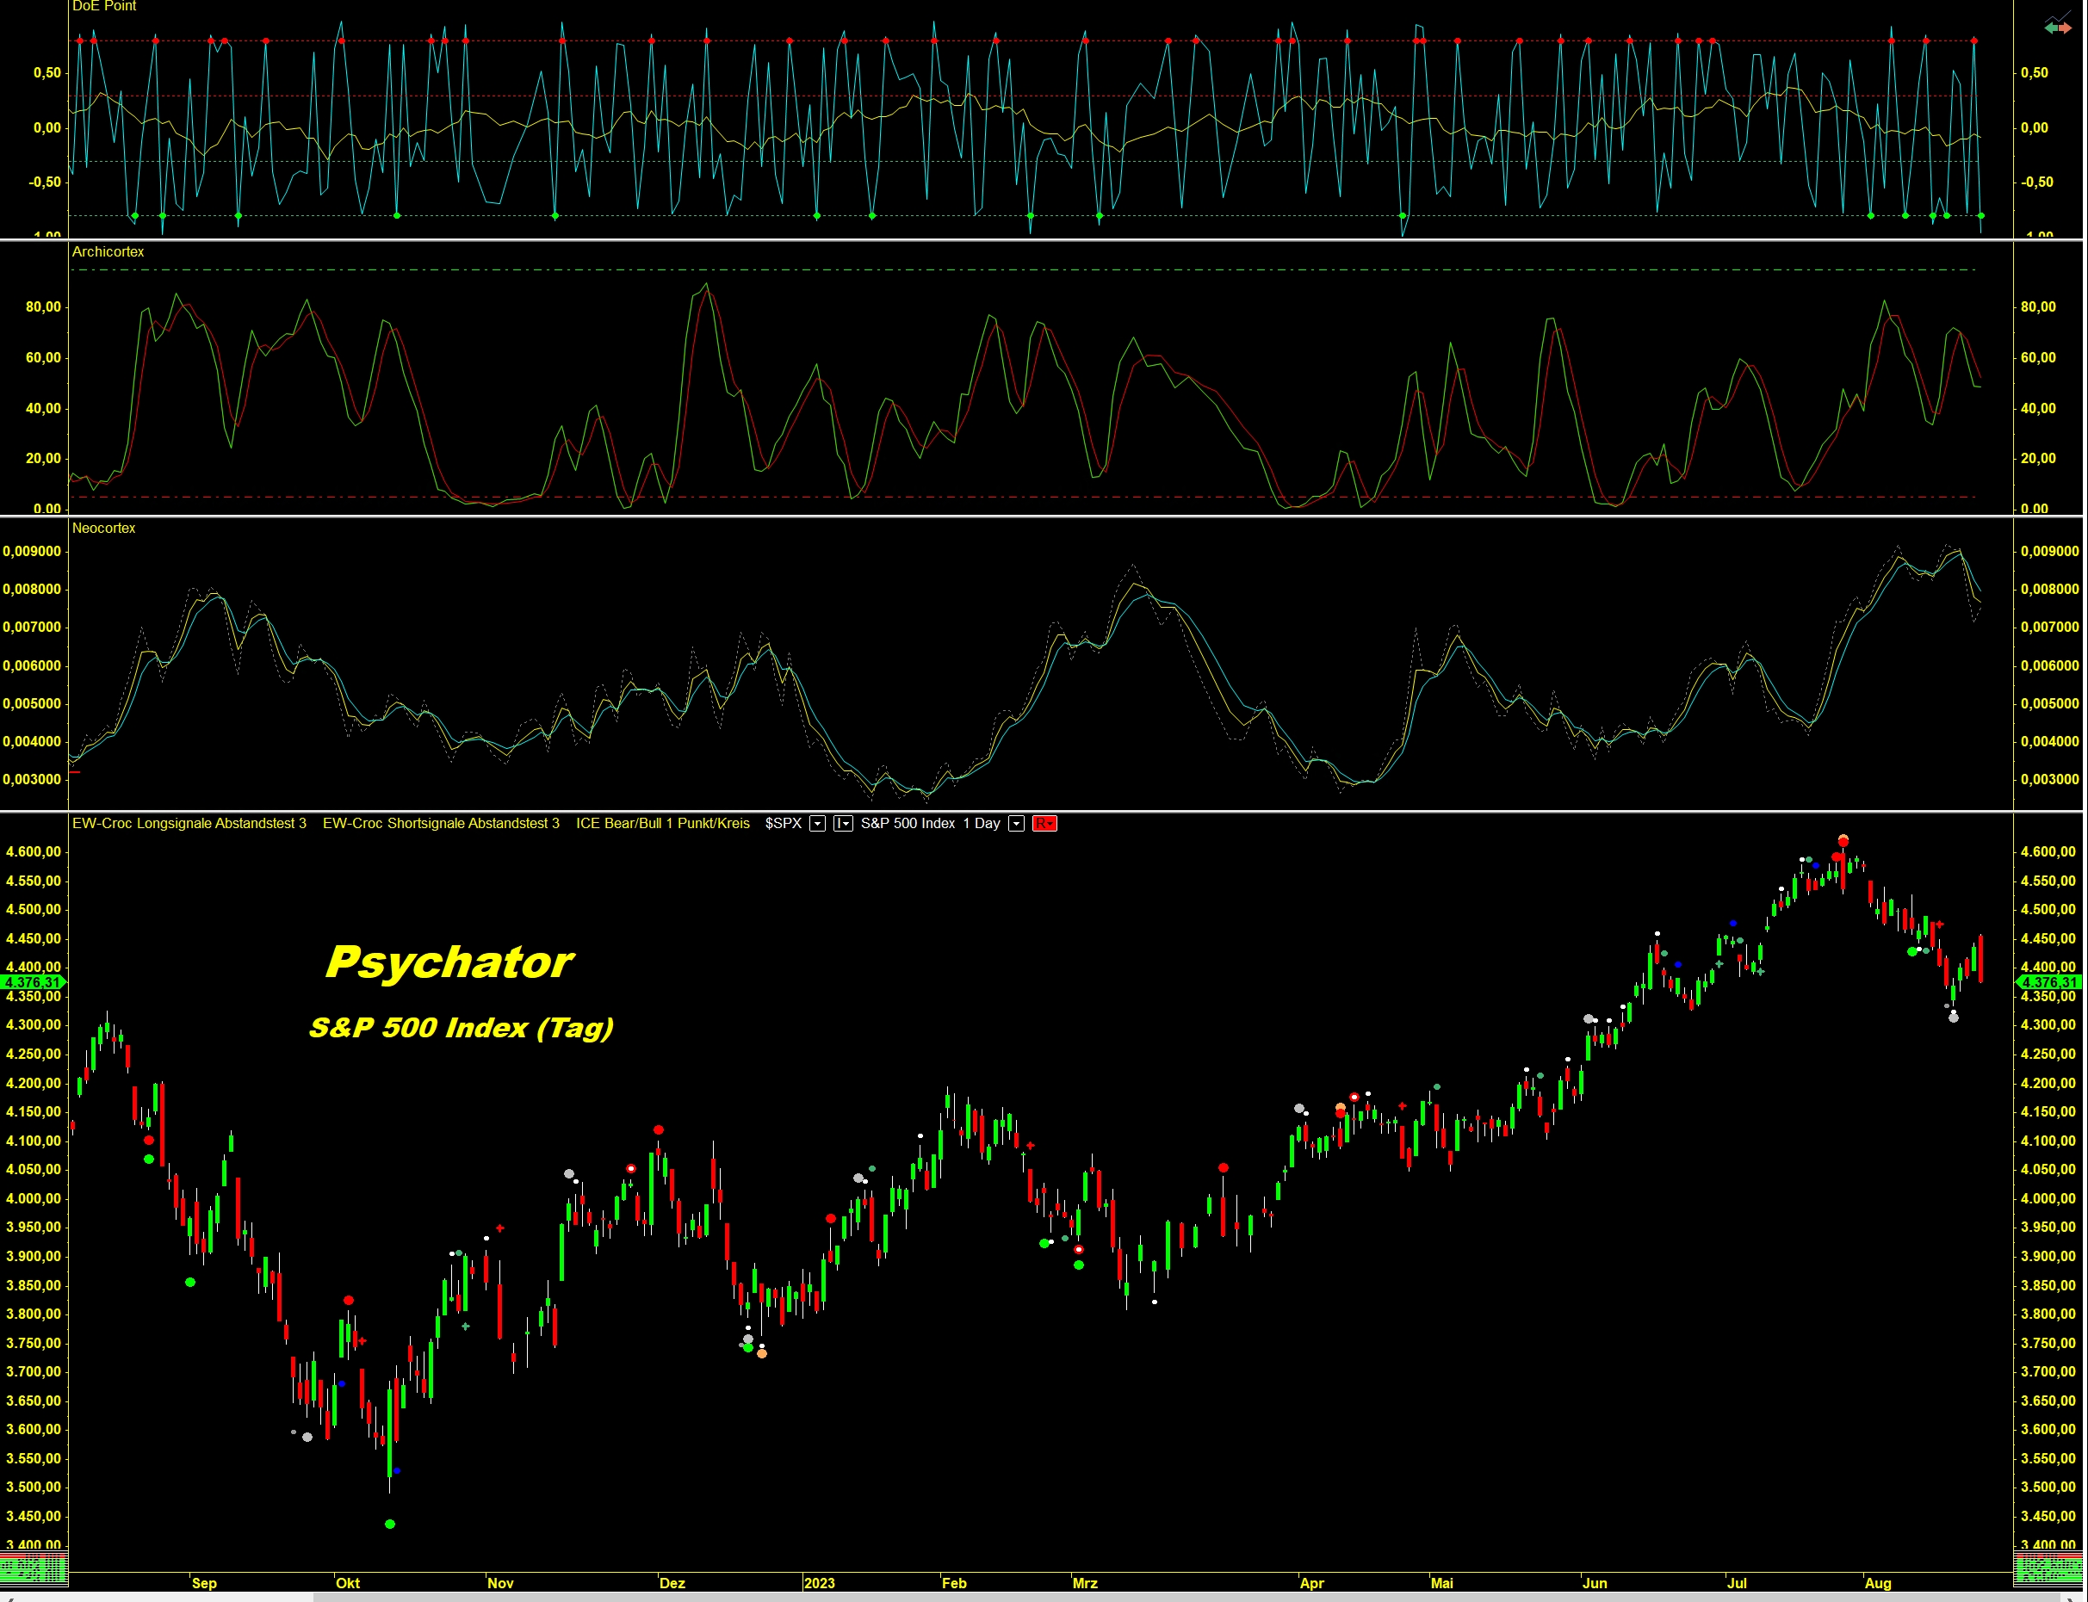Click the orange right navigation arrow
Screen dimensions: 2088x1602
point(2065,28)
